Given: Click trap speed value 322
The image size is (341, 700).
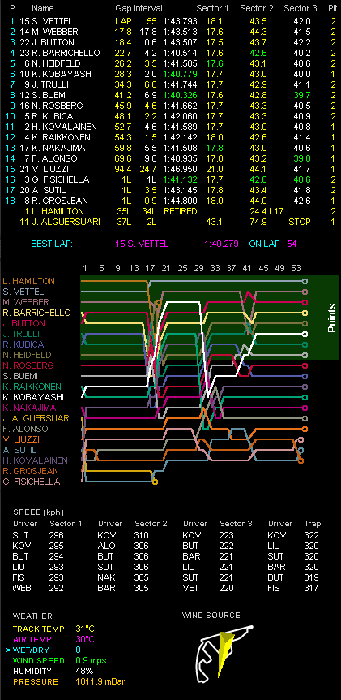Looking at the screenshot, I should [312, 534].
